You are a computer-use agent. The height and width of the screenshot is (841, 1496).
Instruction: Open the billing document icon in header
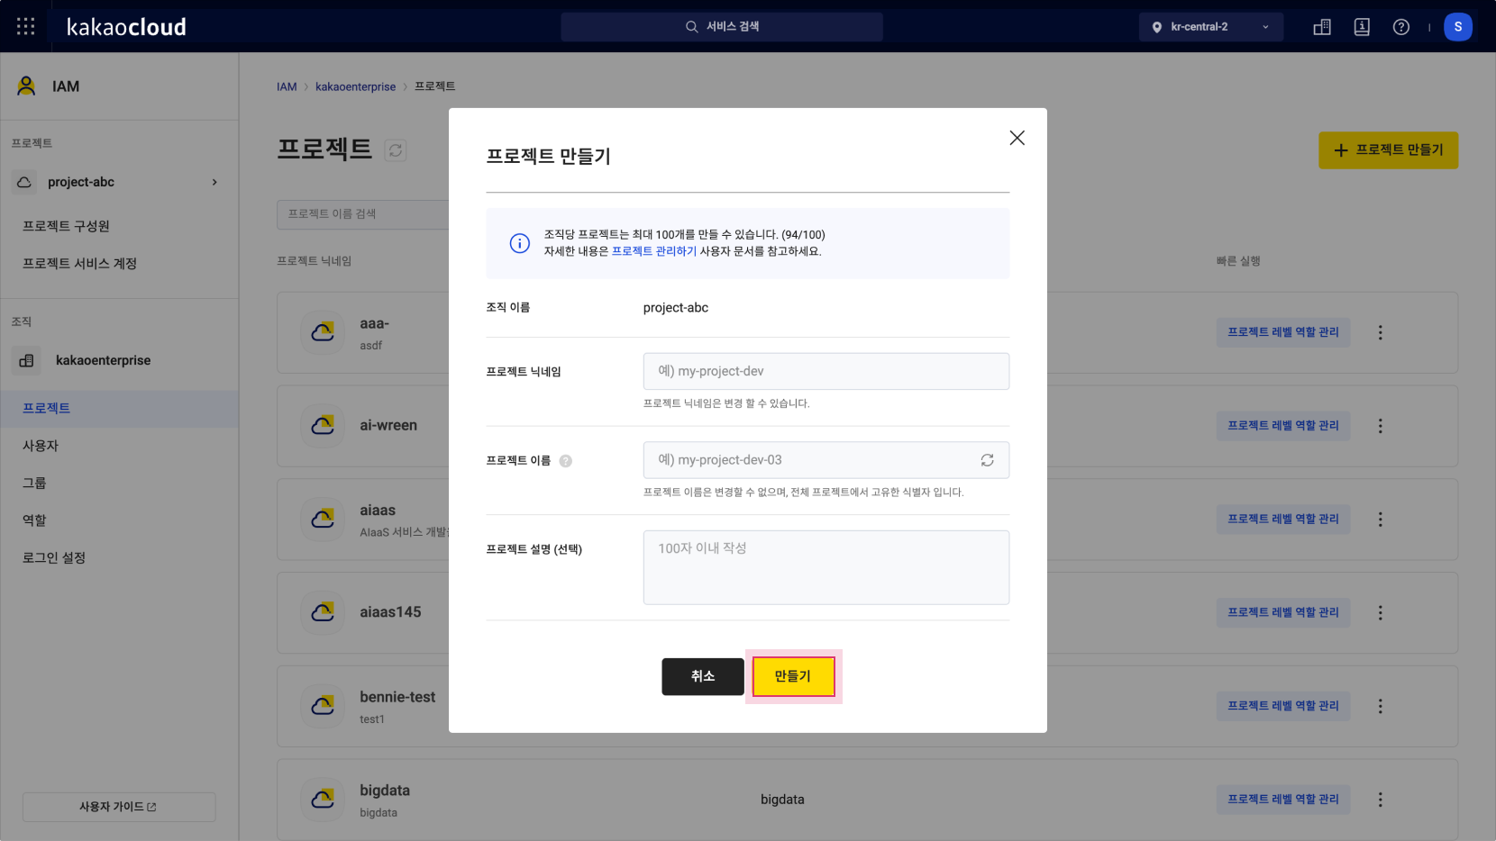pyautogui.click(x=1362, y=27)
